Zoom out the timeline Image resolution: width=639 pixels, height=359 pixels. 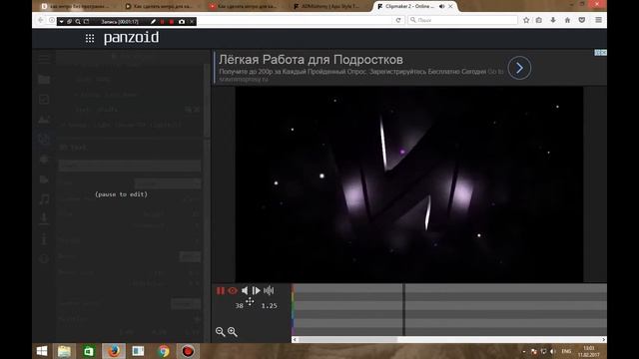(x=220, y=332)
